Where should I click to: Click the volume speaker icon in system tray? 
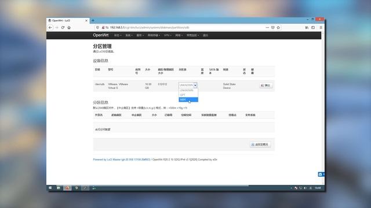point(305,188)
